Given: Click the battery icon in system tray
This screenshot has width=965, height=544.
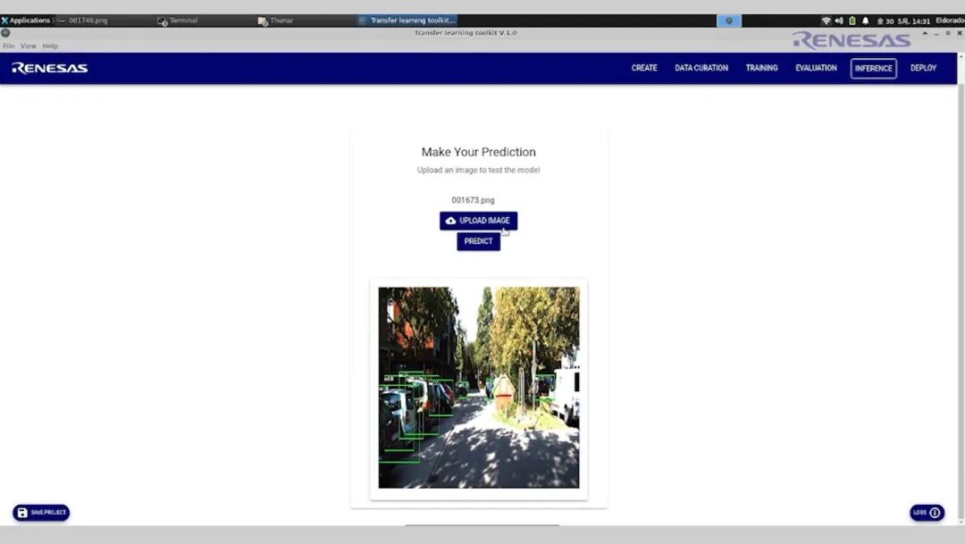Looking at the screenshot, I should pos(852,21).
